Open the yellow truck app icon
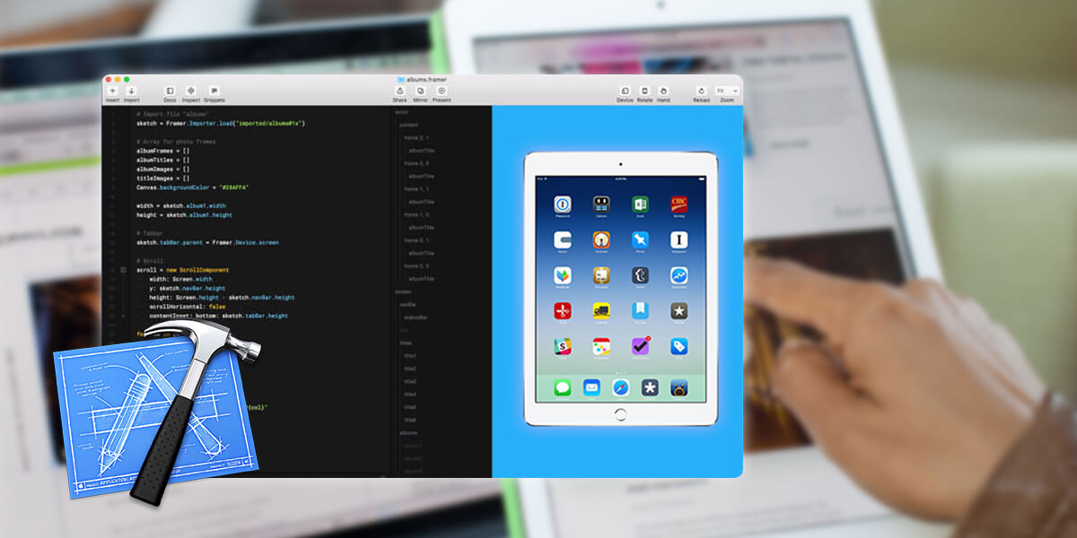The height and width of the screenshot is (538, 1077). click(x=601, y=311)
